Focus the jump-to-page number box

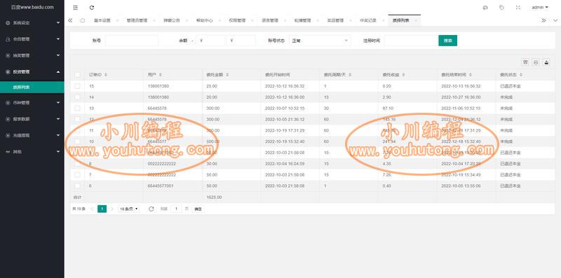176,209
